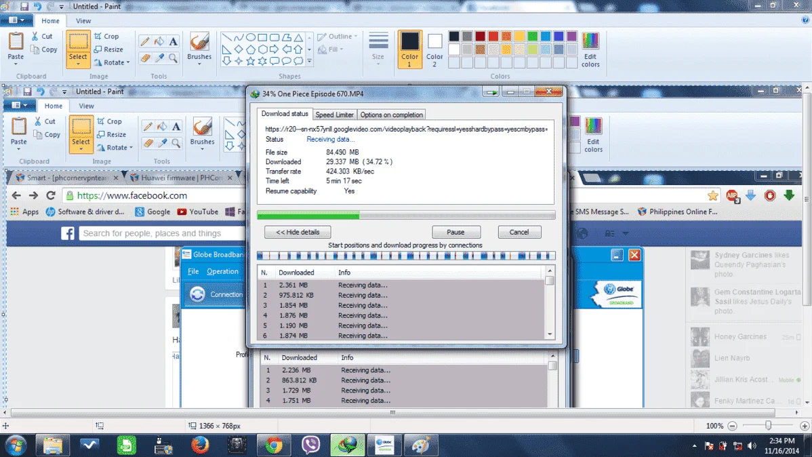The width and height of the screenshot is (812, 457).
Task: Click Resize in the top Paint ribbon
Action: click(x=108, y=49)
